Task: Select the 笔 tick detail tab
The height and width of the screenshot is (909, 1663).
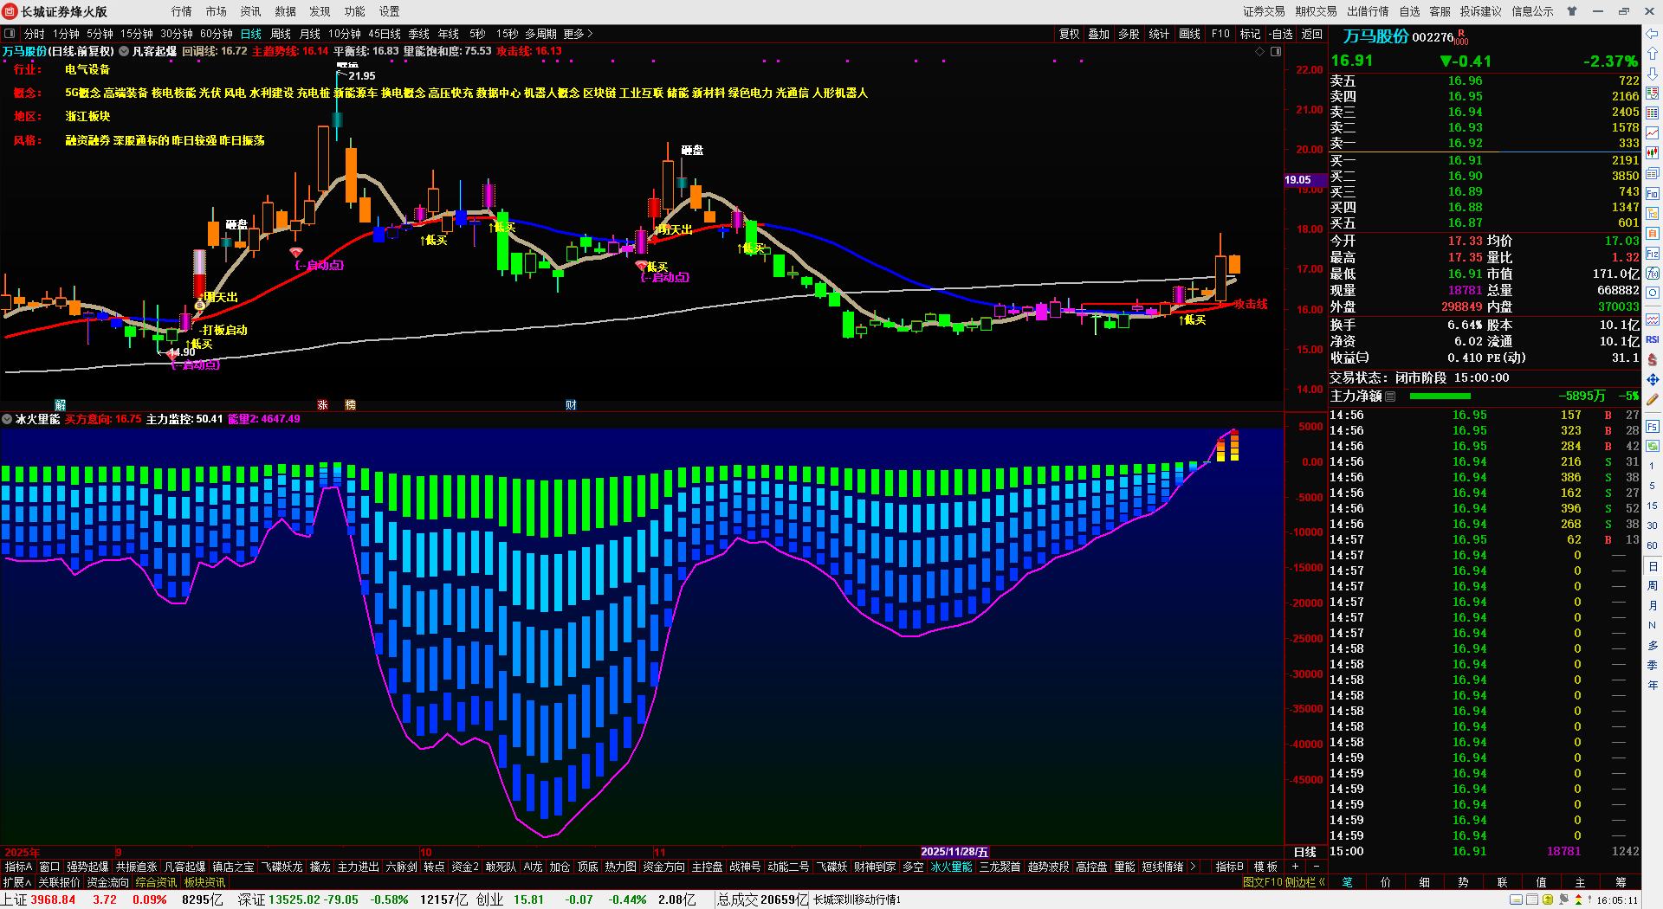Action: pyautogui.click(x=1348, y=882)
